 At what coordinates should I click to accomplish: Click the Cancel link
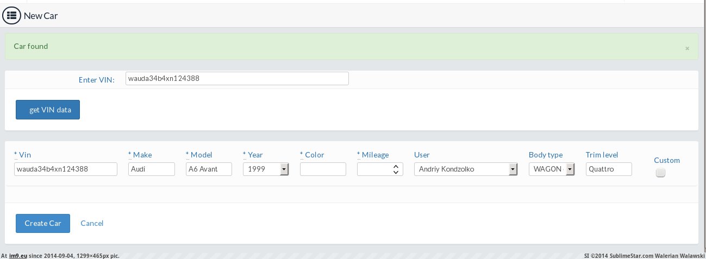[x=92, y=223]
